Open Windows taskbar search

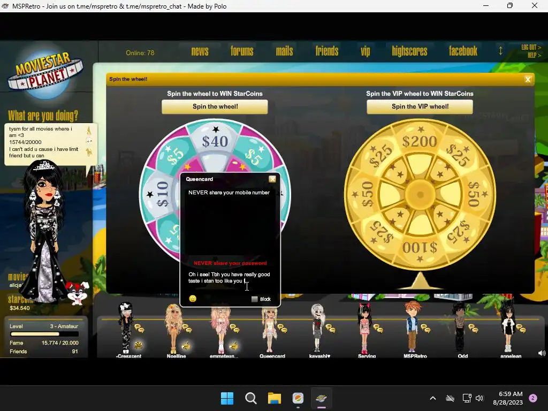(250, 398)
